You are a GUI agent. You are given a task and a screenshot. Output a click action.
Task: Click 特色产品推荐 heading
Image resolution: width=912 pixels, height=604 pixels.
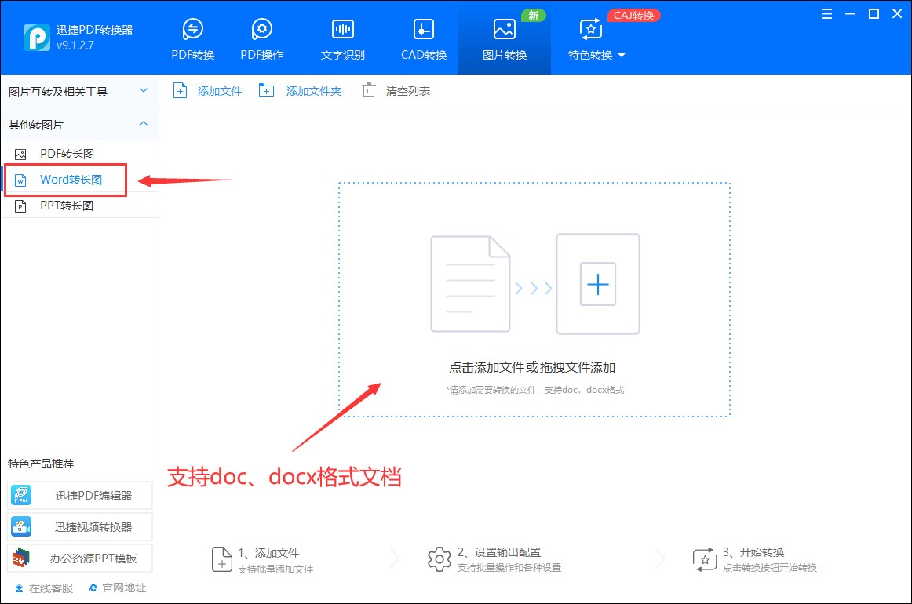[x=41, y=464]
